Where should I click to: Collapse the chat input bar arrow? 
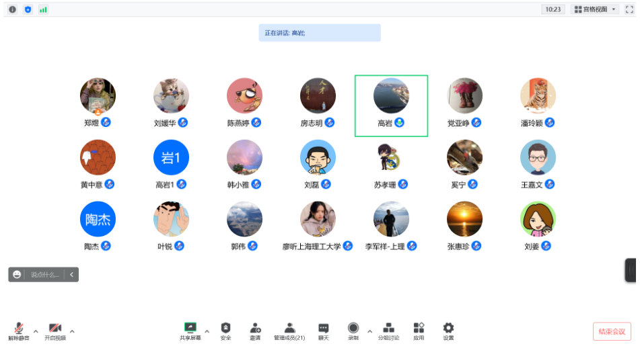[x=72, y=274]
